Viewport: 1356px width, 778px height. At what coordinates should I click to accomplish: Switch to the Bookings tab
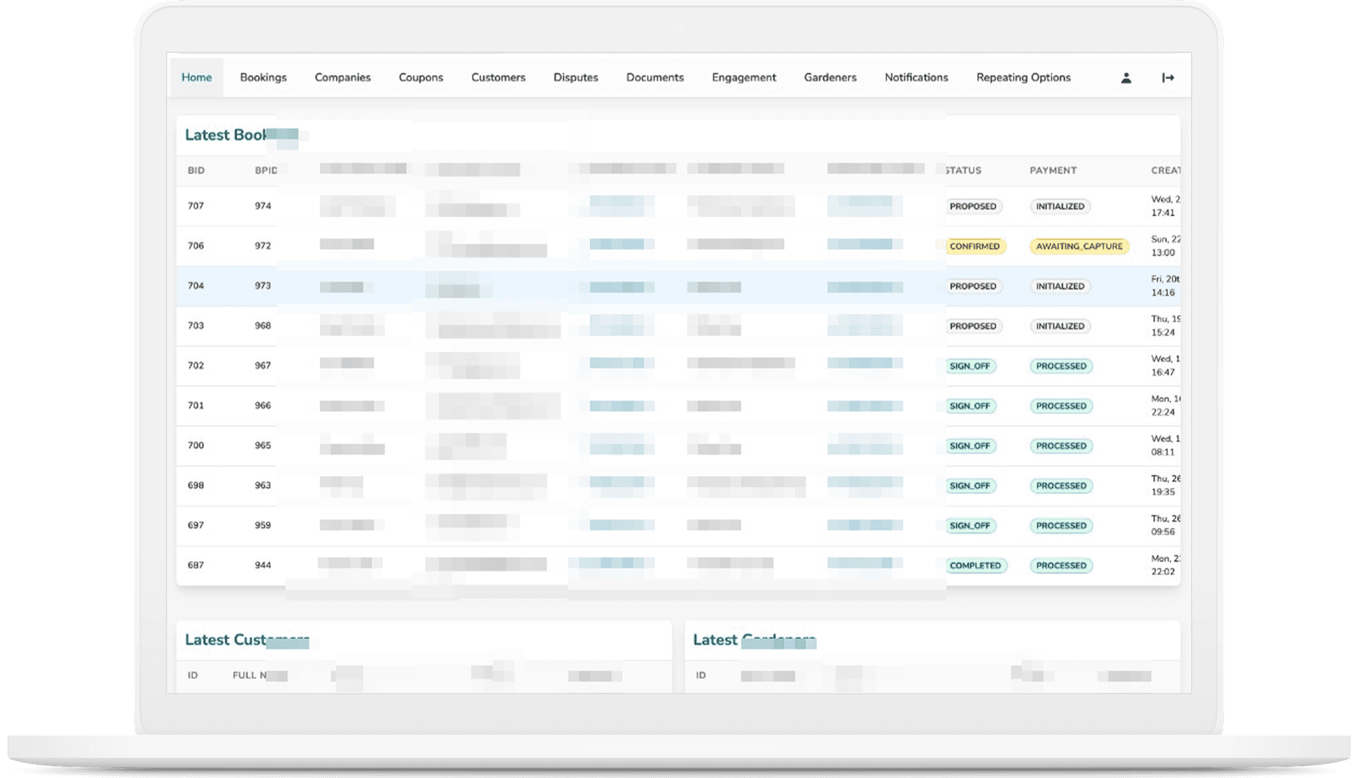(x=263, y=78)
